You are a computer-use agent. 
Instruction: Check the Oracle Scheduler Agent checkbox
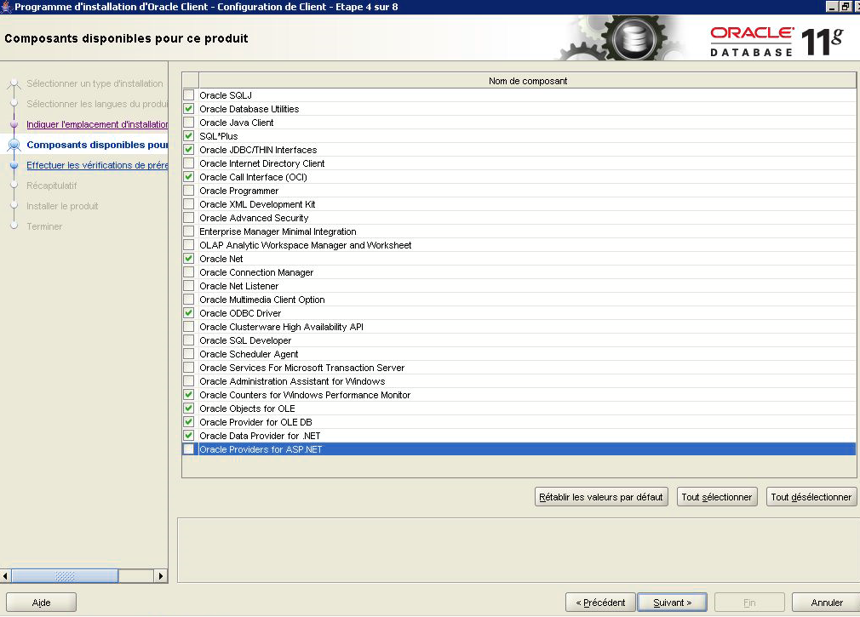point(189,354)
